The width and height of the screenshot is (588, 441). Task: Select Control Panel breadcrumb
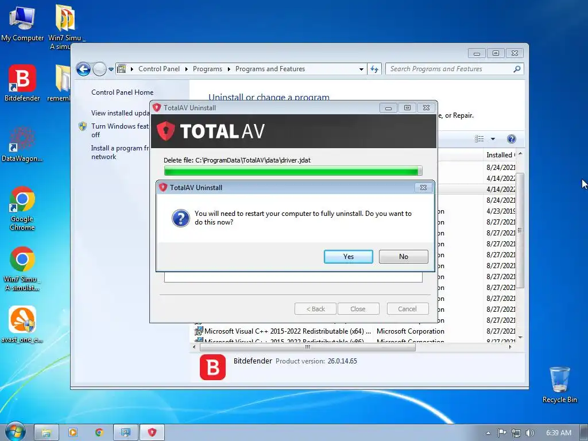159,69
